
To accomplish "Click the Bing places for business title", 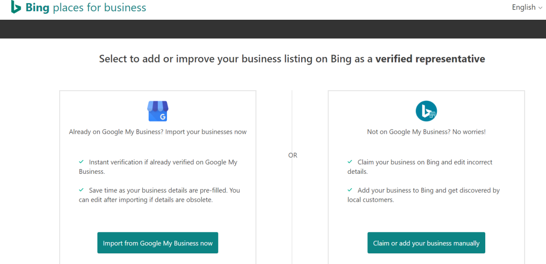I will (x=86, y=7).
